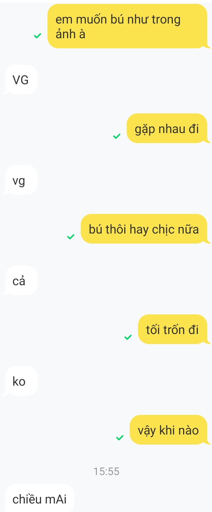Tap the yellow 'tối trốn đi' sent bubble
The height and width of the screenshot is (512, 212).
[173, 329]
